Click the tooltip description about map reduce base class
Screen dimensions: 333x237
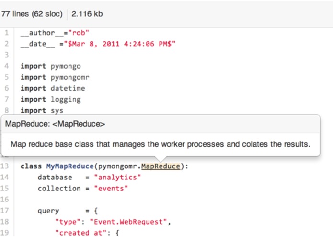point(161,144)
